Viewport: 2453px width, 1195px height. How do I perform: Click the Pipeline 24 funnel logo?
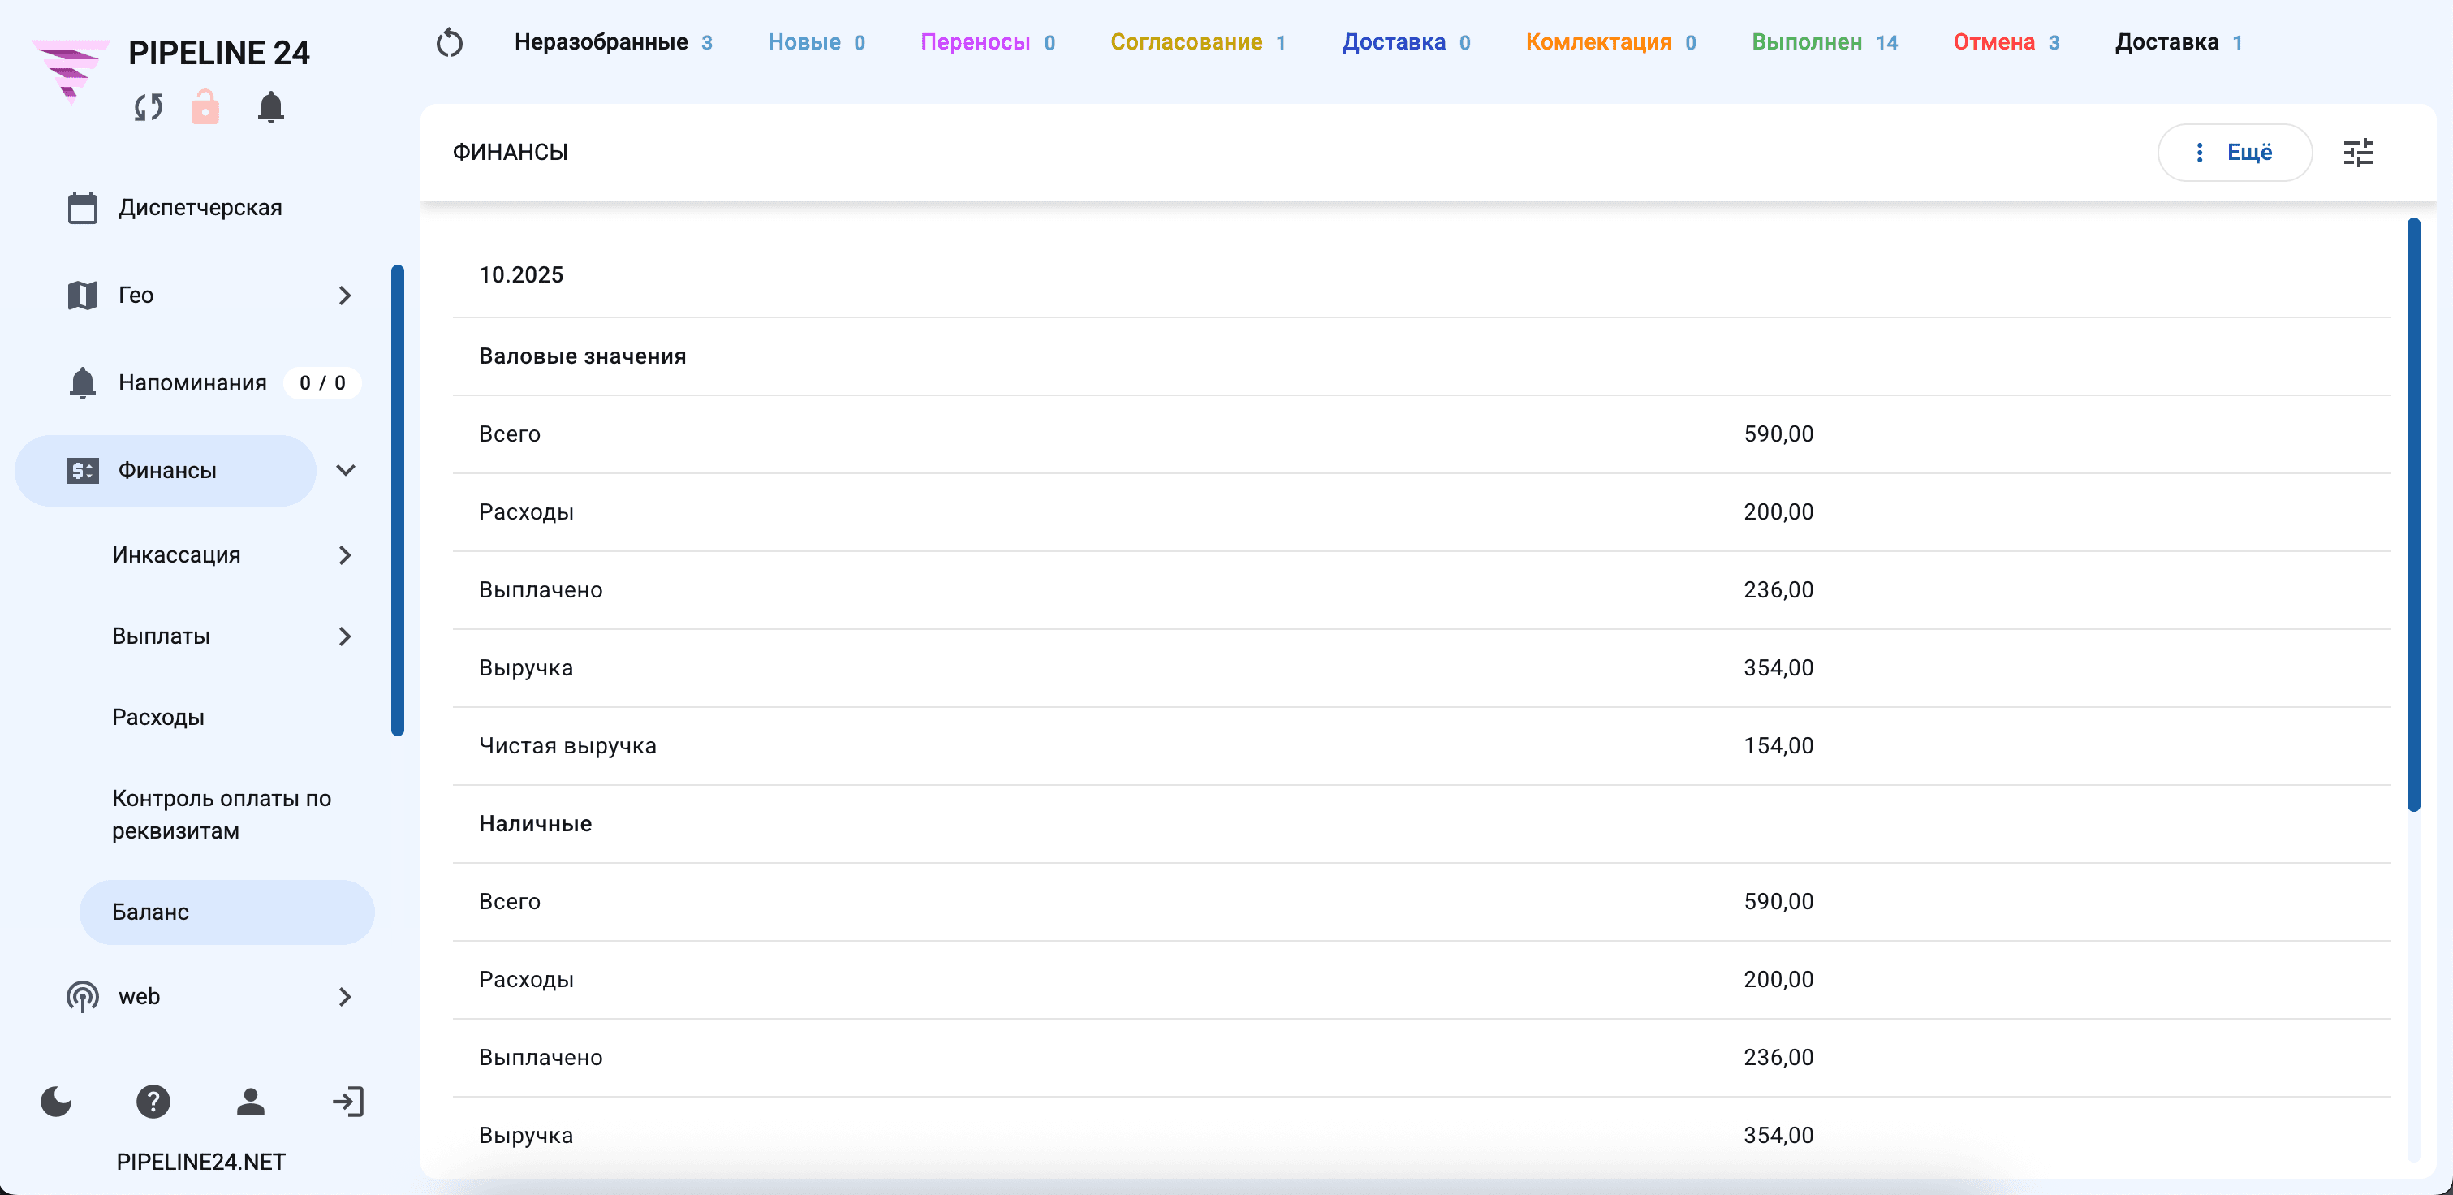tap(70, 71)
